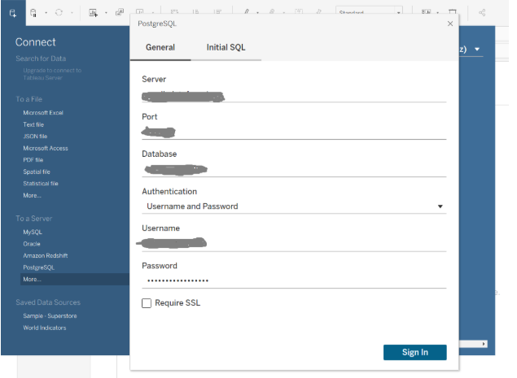517x378 pixels.
Task: Click the presentation mode icon
Action: [x=453, y=12]
